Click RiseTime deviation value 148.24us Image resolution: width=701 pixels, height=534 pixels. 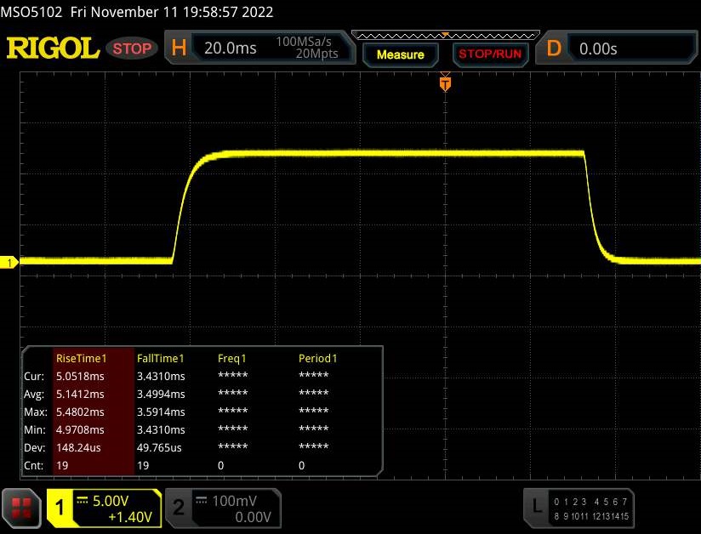(x=78, y=448)
